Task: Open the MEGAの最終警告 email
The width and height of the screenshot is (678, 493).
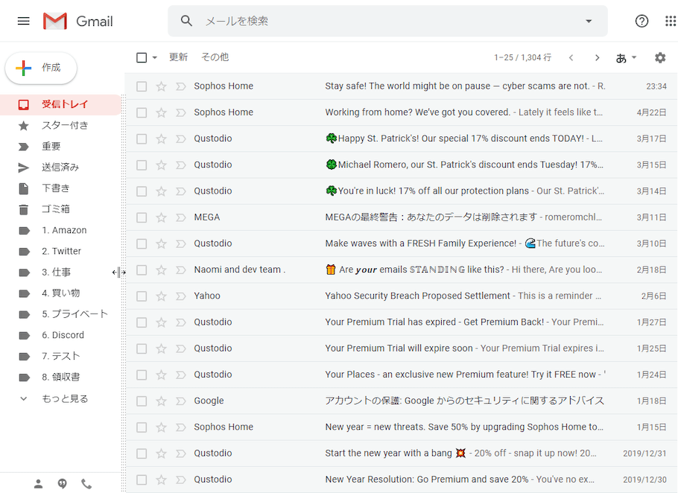Action: coord(402,217)
